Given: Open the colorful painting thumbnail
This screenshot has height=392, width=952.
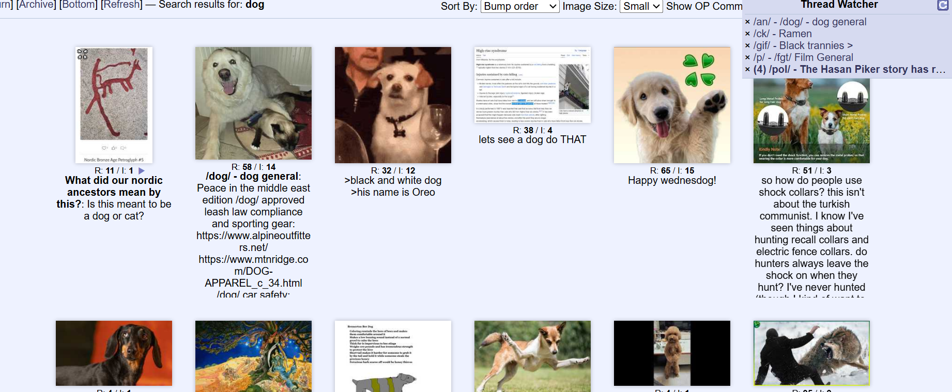Looking at the screenshot, I should click(x=253, y=356).
